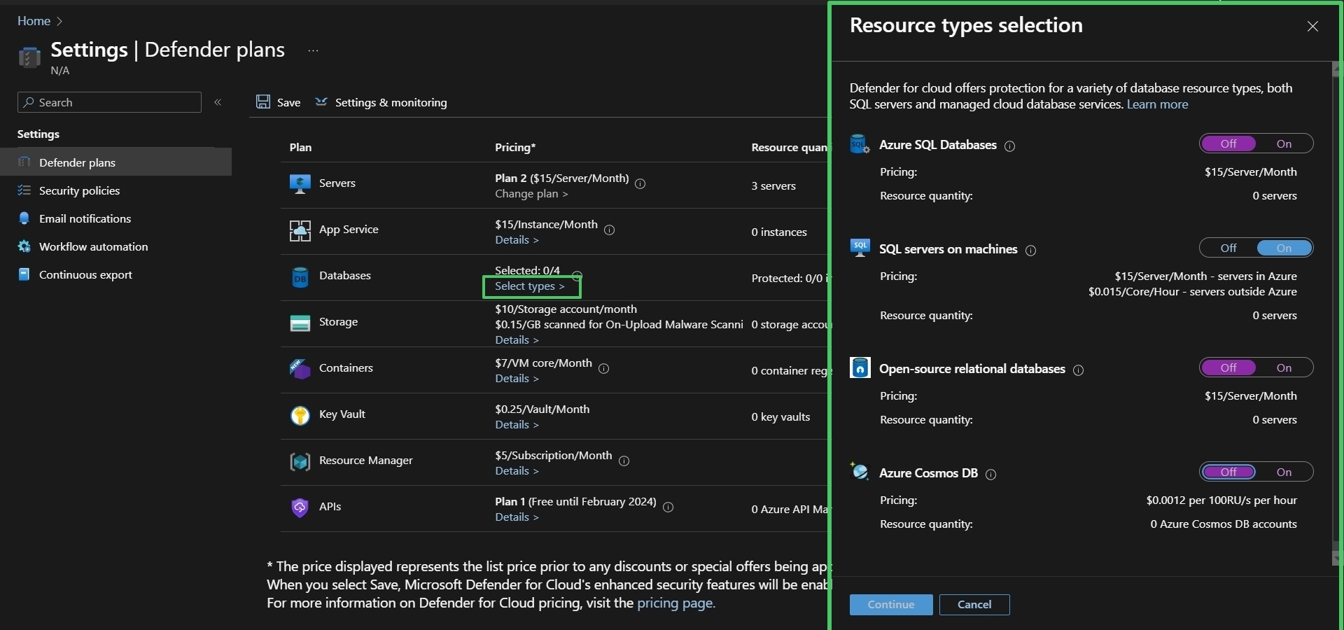Expand Details for Resource Manager

tap(517, 471)
